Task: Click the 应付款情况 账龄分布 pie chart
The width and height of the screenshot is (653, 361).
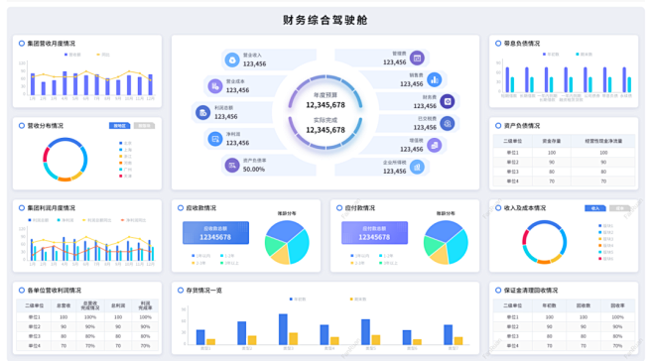Action: click(446, 242)
